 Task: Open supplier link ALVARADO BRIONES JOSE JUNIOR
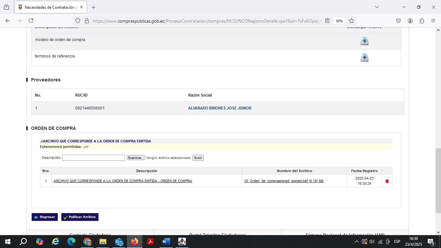[x=220, y=108]
